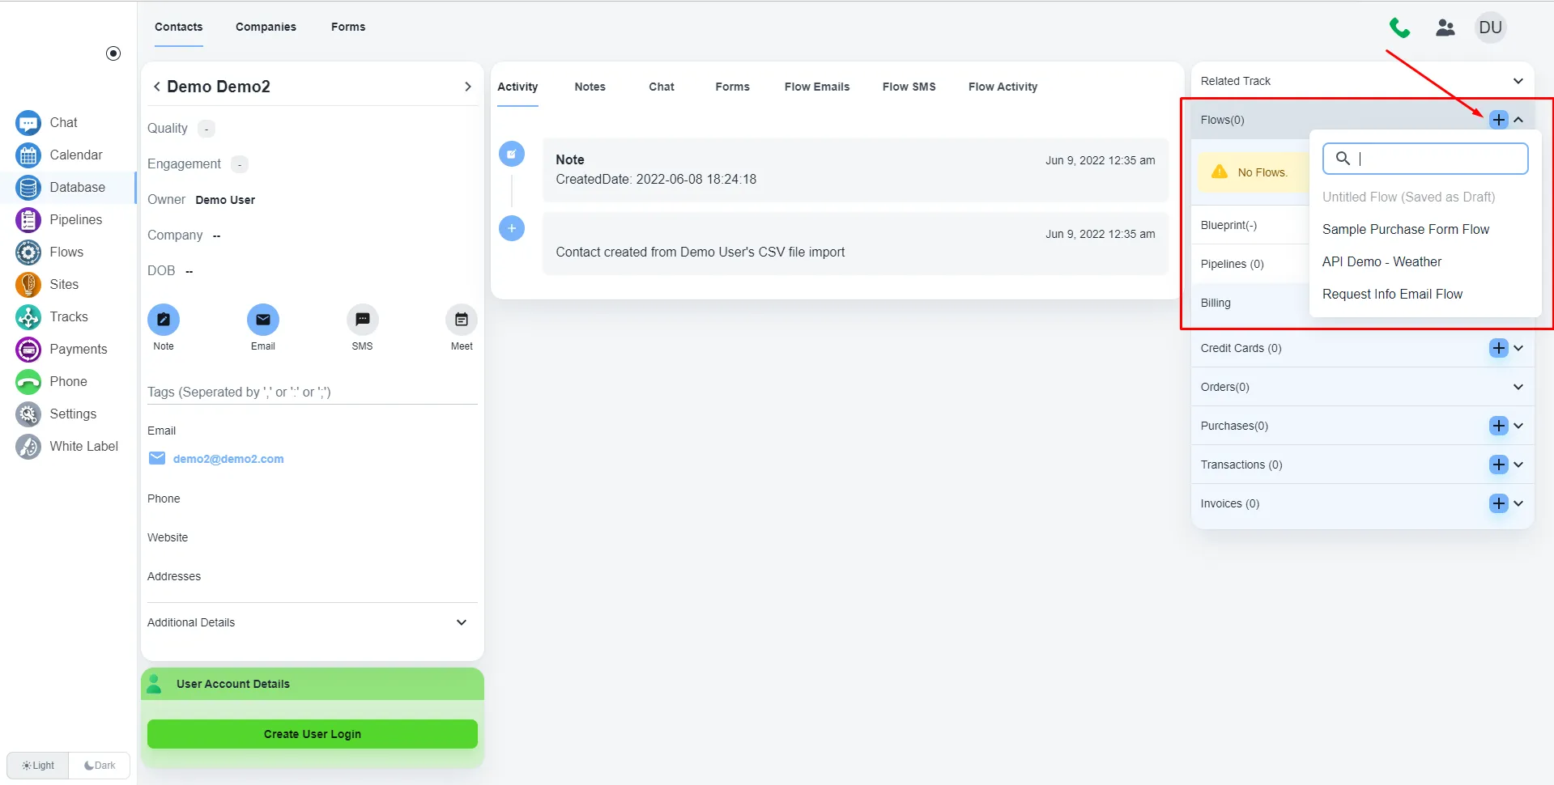Add a new activity with timeline plus icon
The image size is (1554, 785).
512,228
